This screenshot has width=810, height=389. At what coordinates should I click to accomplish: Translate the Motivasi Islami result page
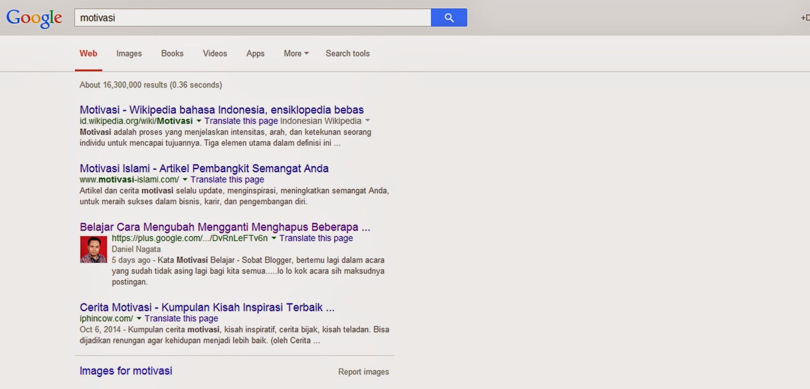point(227,180)
